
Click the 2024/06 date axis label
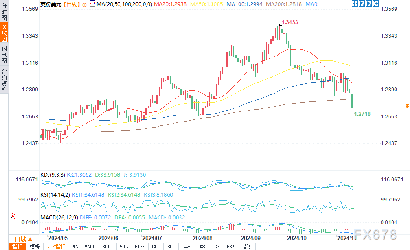point(108,238)
